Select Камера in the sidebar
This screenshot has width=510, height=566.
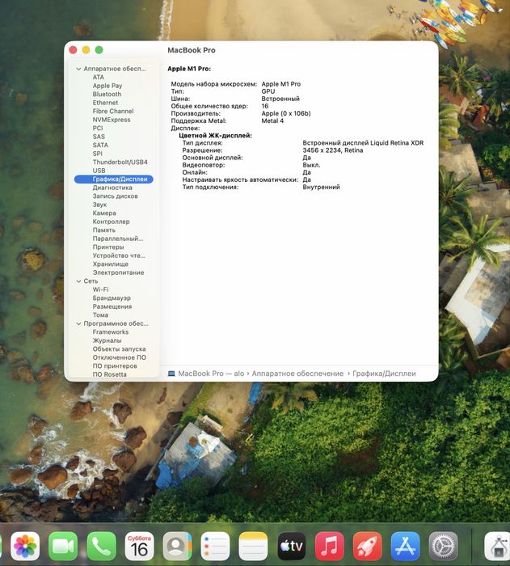(x=104, y=213)
